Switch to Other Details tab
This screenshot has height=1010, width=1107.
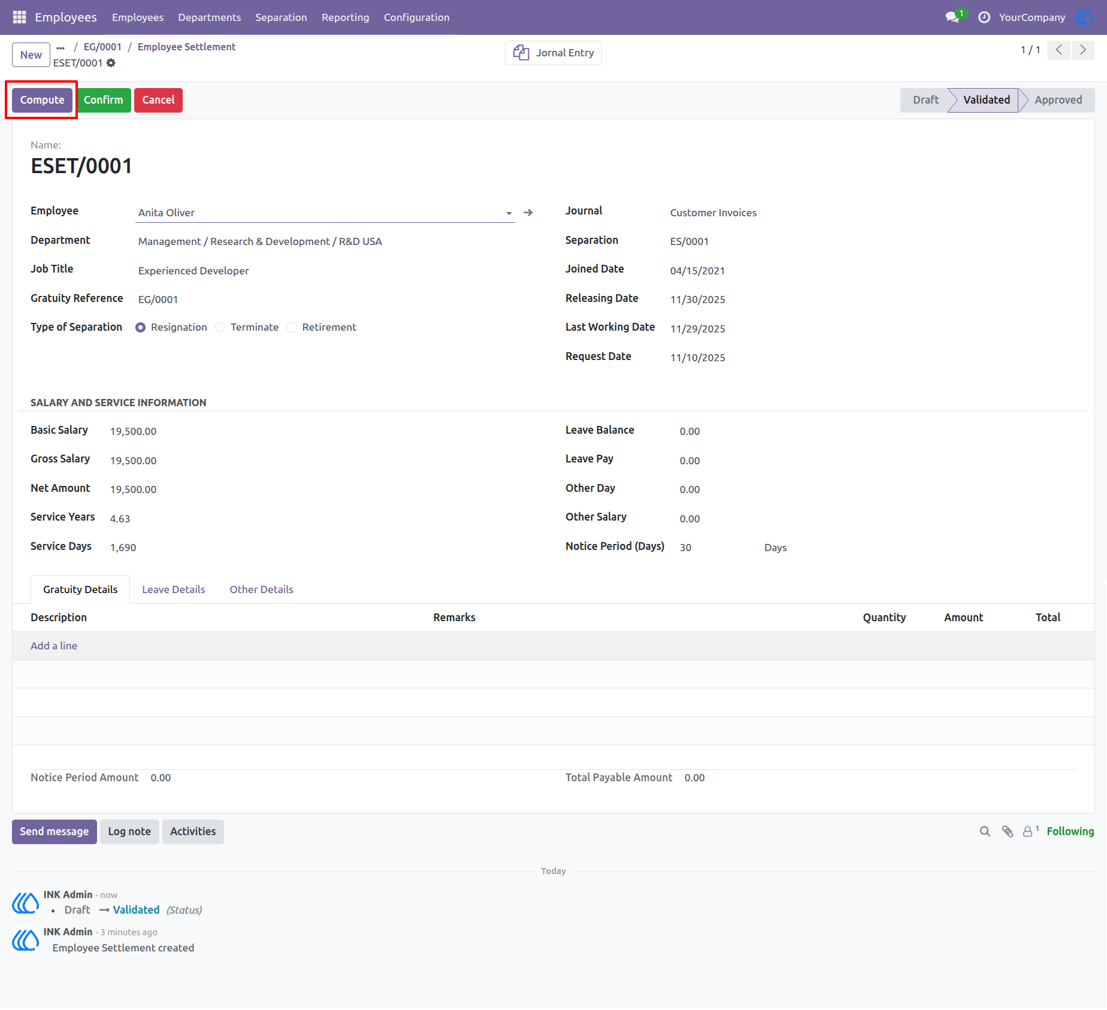[261, 590]
